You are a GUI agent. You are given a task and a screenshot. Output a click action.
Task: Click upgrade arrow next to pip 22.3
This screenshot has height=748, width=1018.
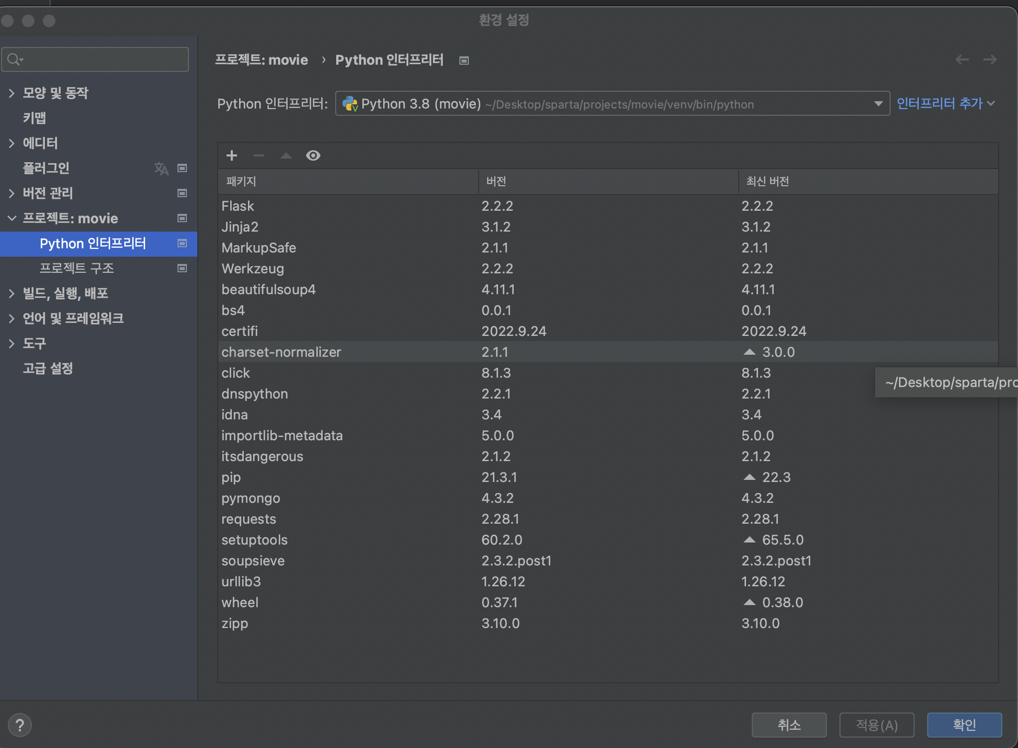tap(750, 477)
